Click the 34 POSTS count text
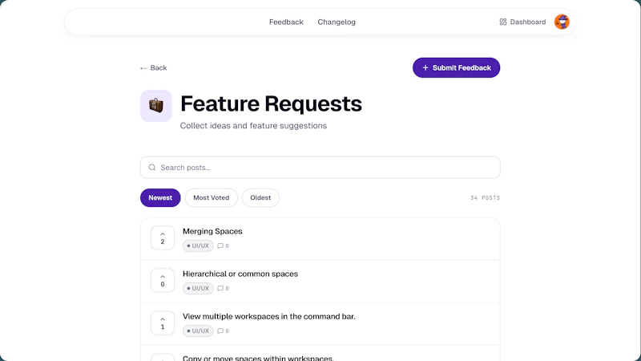The height and width of the screenshot is (361, 641). pos(486,197)
